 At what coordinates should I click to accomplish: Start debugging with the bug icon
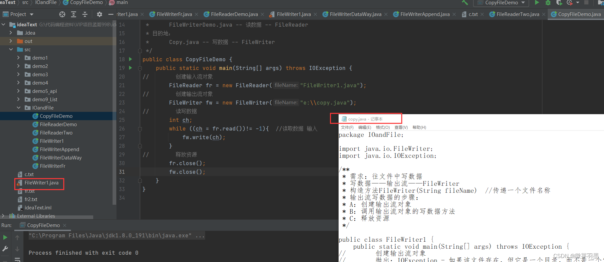(548, 3)
